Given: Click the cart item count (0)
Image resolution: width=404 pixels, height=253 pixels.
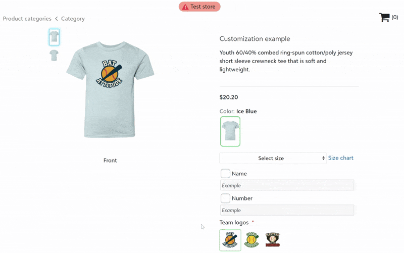Looking at the screenshot, I should coord(395,18).
